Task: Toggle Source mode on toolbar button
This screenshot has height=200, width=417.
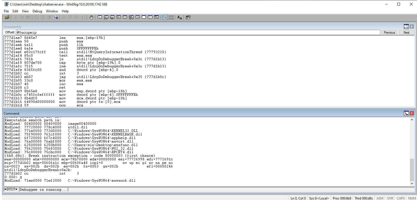Action: [x=165, y=17]
